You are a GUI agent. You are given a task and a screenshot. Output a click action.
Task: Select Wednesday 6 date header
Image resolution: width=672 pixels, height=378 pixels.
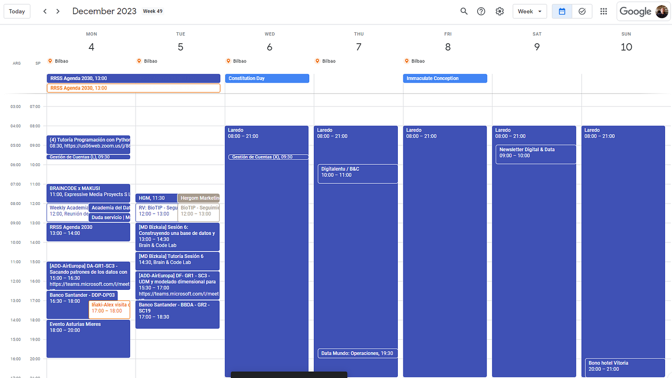click(x=270, y=47)
